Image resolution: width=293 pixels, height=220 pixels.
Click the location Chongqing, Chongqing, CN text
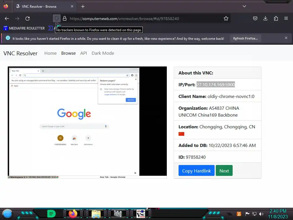(227, 127)
